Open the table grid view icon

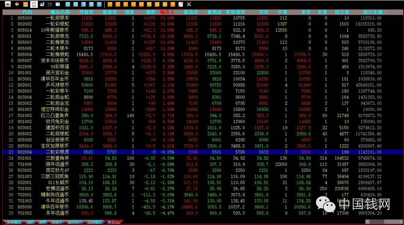(58, 4)
